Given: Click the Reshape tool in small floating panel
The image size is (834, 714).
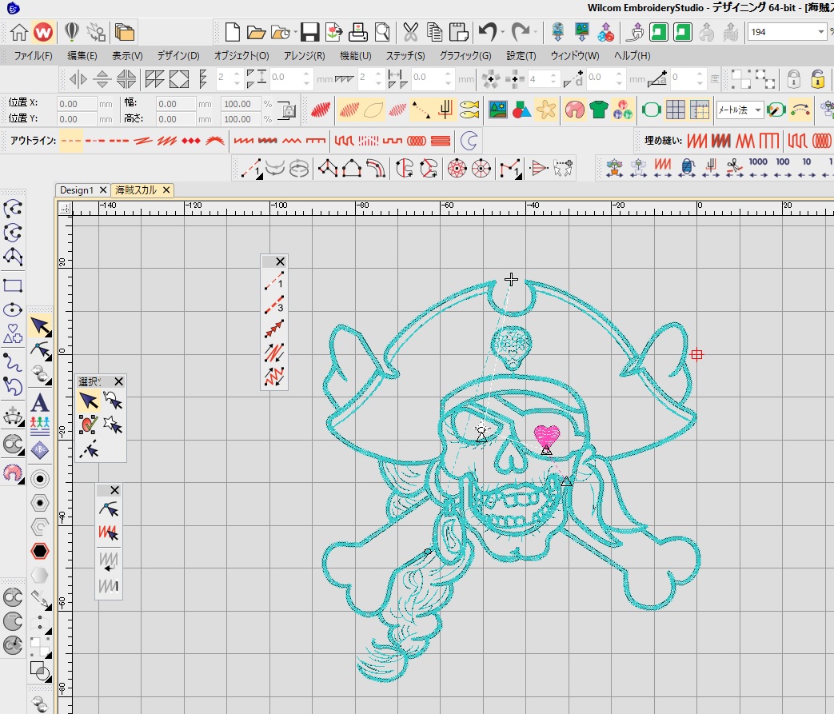Looking at the screenshot, I should [109, 509].
